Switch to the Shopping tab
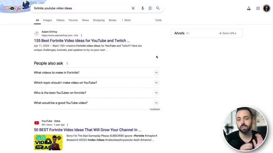This screenshot has height=153, width=273. tap(99, 20)
